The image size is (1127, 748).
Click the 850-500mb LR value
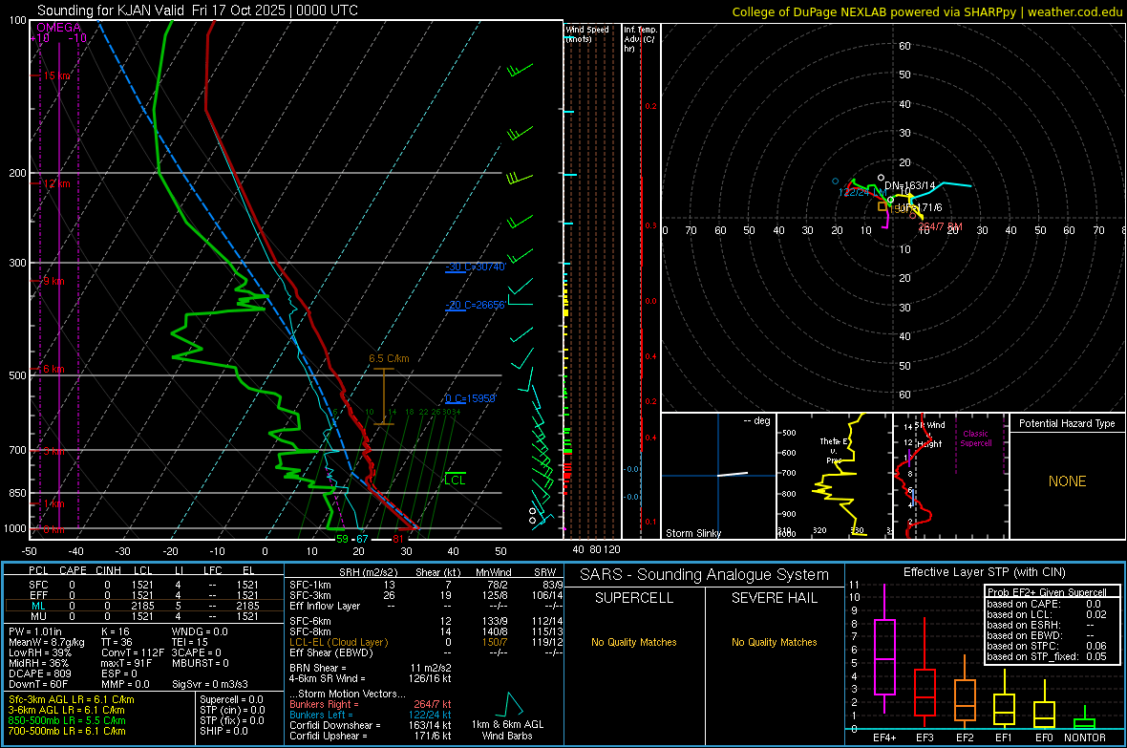[67, 720]
